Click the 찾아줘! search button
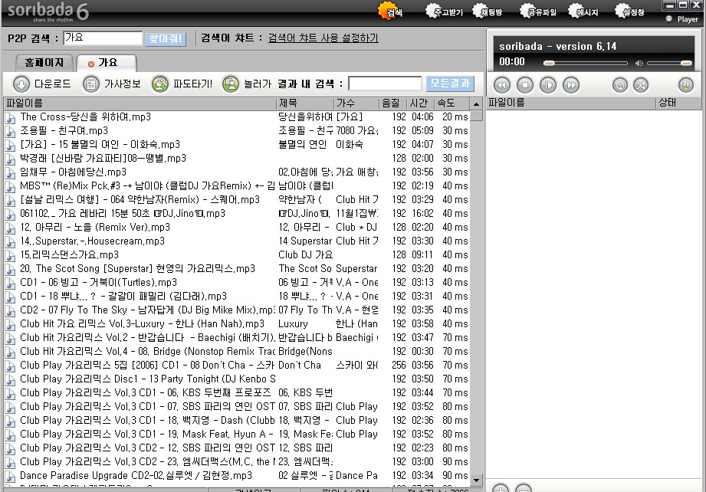This screenshot has width=706, height=492. coord(166,39)
